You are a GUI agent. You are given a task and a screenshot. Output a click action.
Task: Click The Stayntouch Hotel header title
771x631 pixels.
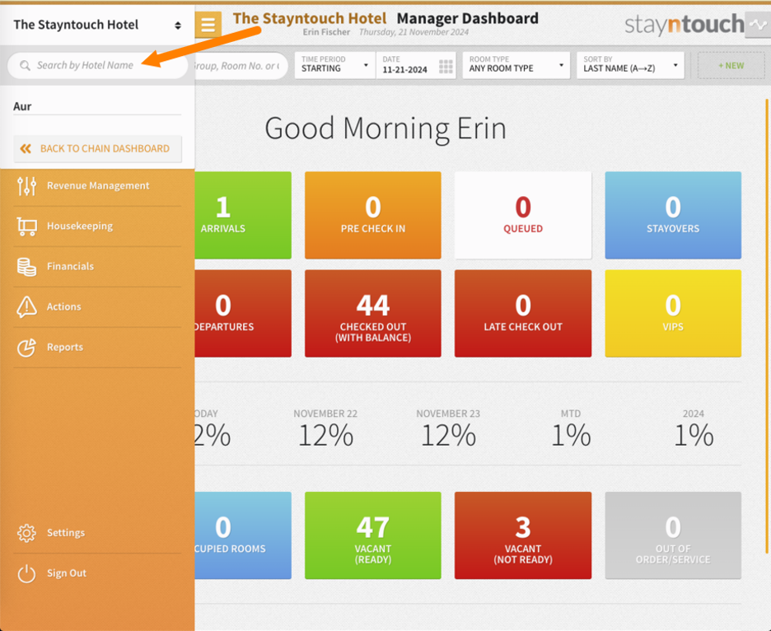[309, 19]
